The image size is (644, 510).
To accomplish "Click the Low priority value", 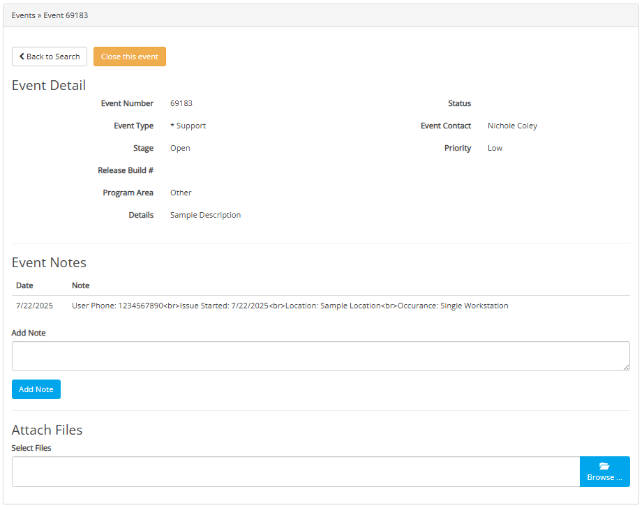I will pyautogui.click(x=495, y=148).
